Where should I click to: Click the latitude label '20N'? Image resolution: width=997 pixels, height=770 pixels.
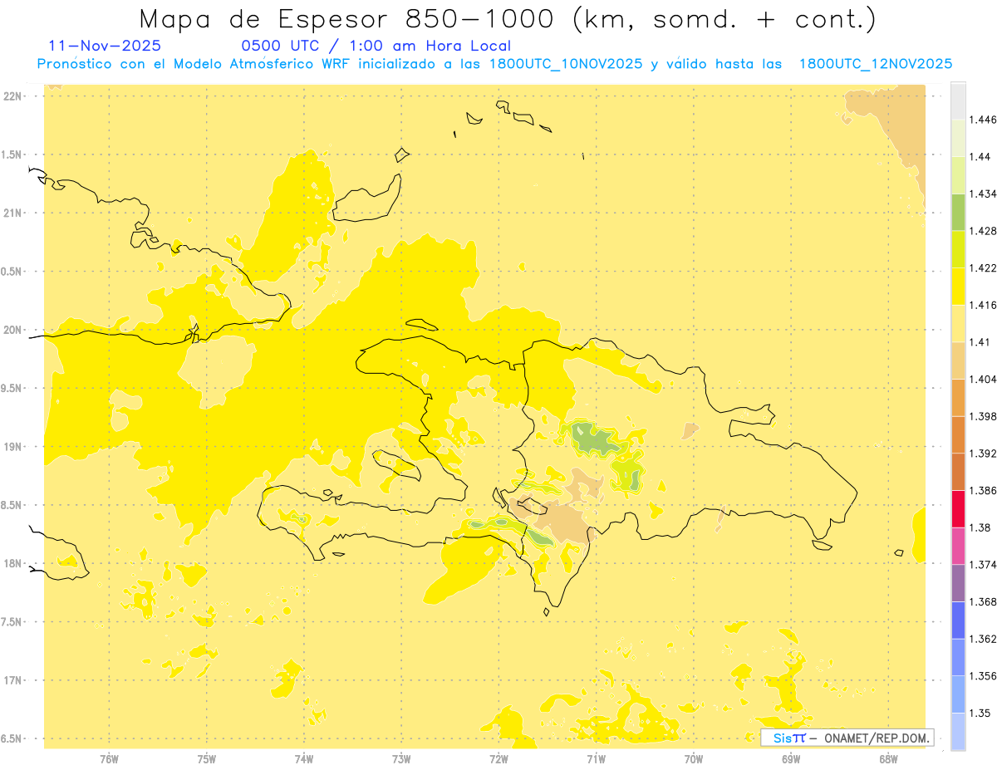pos(12,330)
